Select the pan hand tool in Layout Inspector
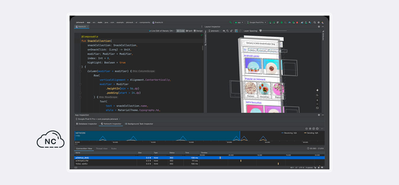The width and height of the screenshot is (399, 185). (317, 90)
